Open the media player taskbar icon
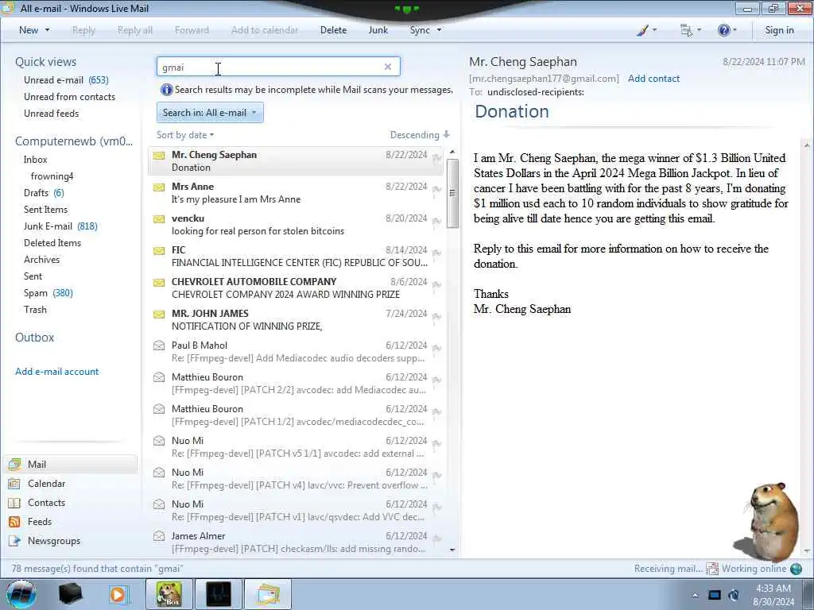The width and height of the screenshot is (814, 610). click(119, 594)
